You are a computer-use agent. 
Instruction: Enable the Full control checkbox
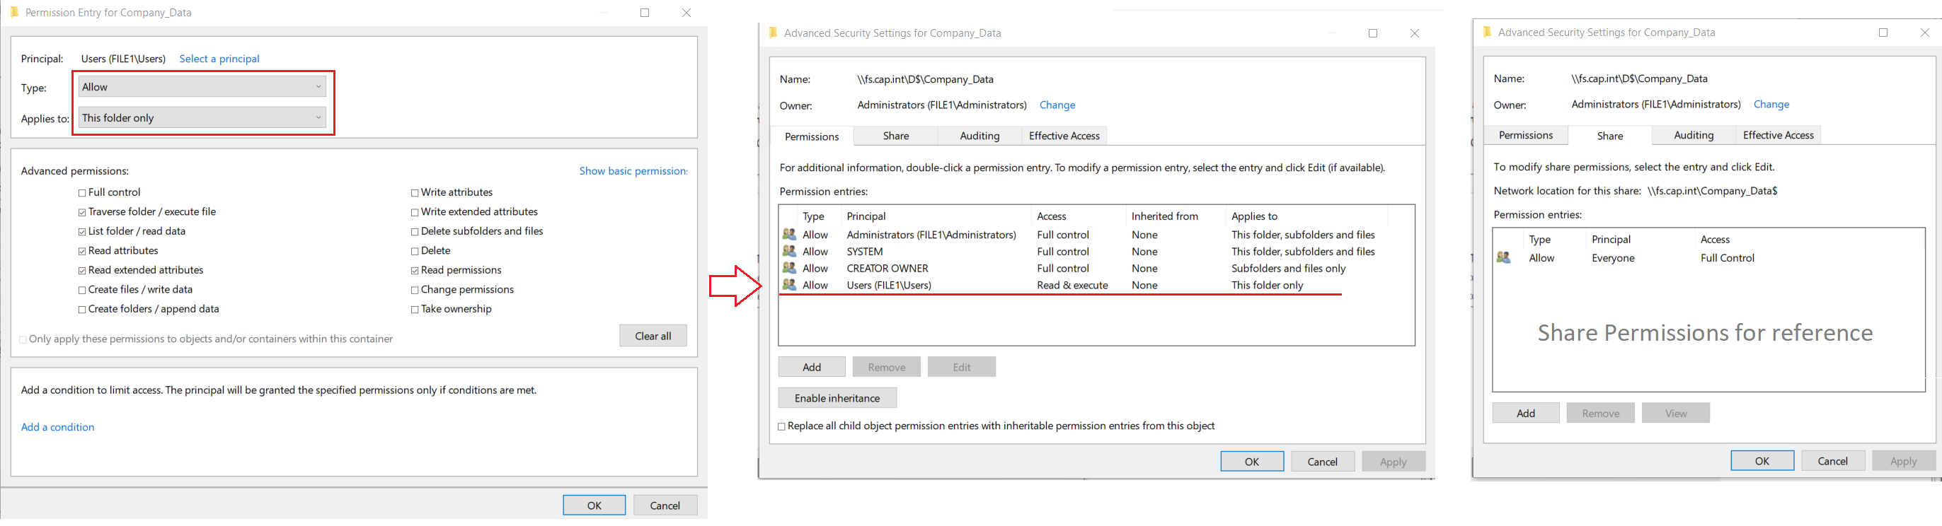coord(82,193)
